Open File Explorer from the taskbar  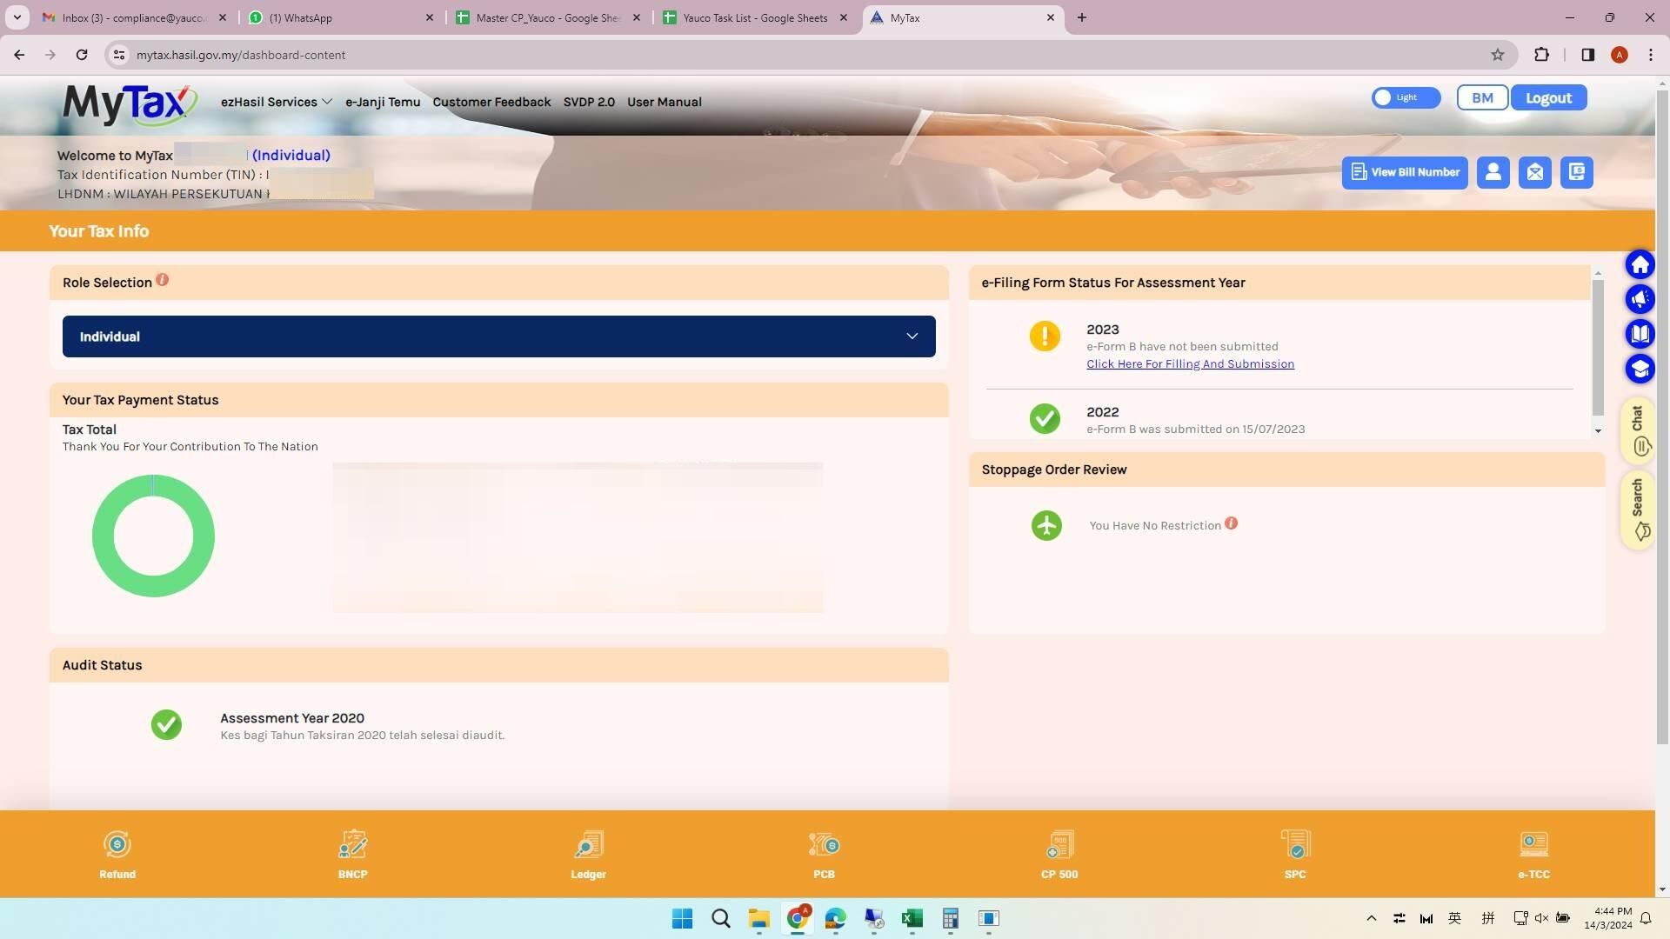point(759,918)
